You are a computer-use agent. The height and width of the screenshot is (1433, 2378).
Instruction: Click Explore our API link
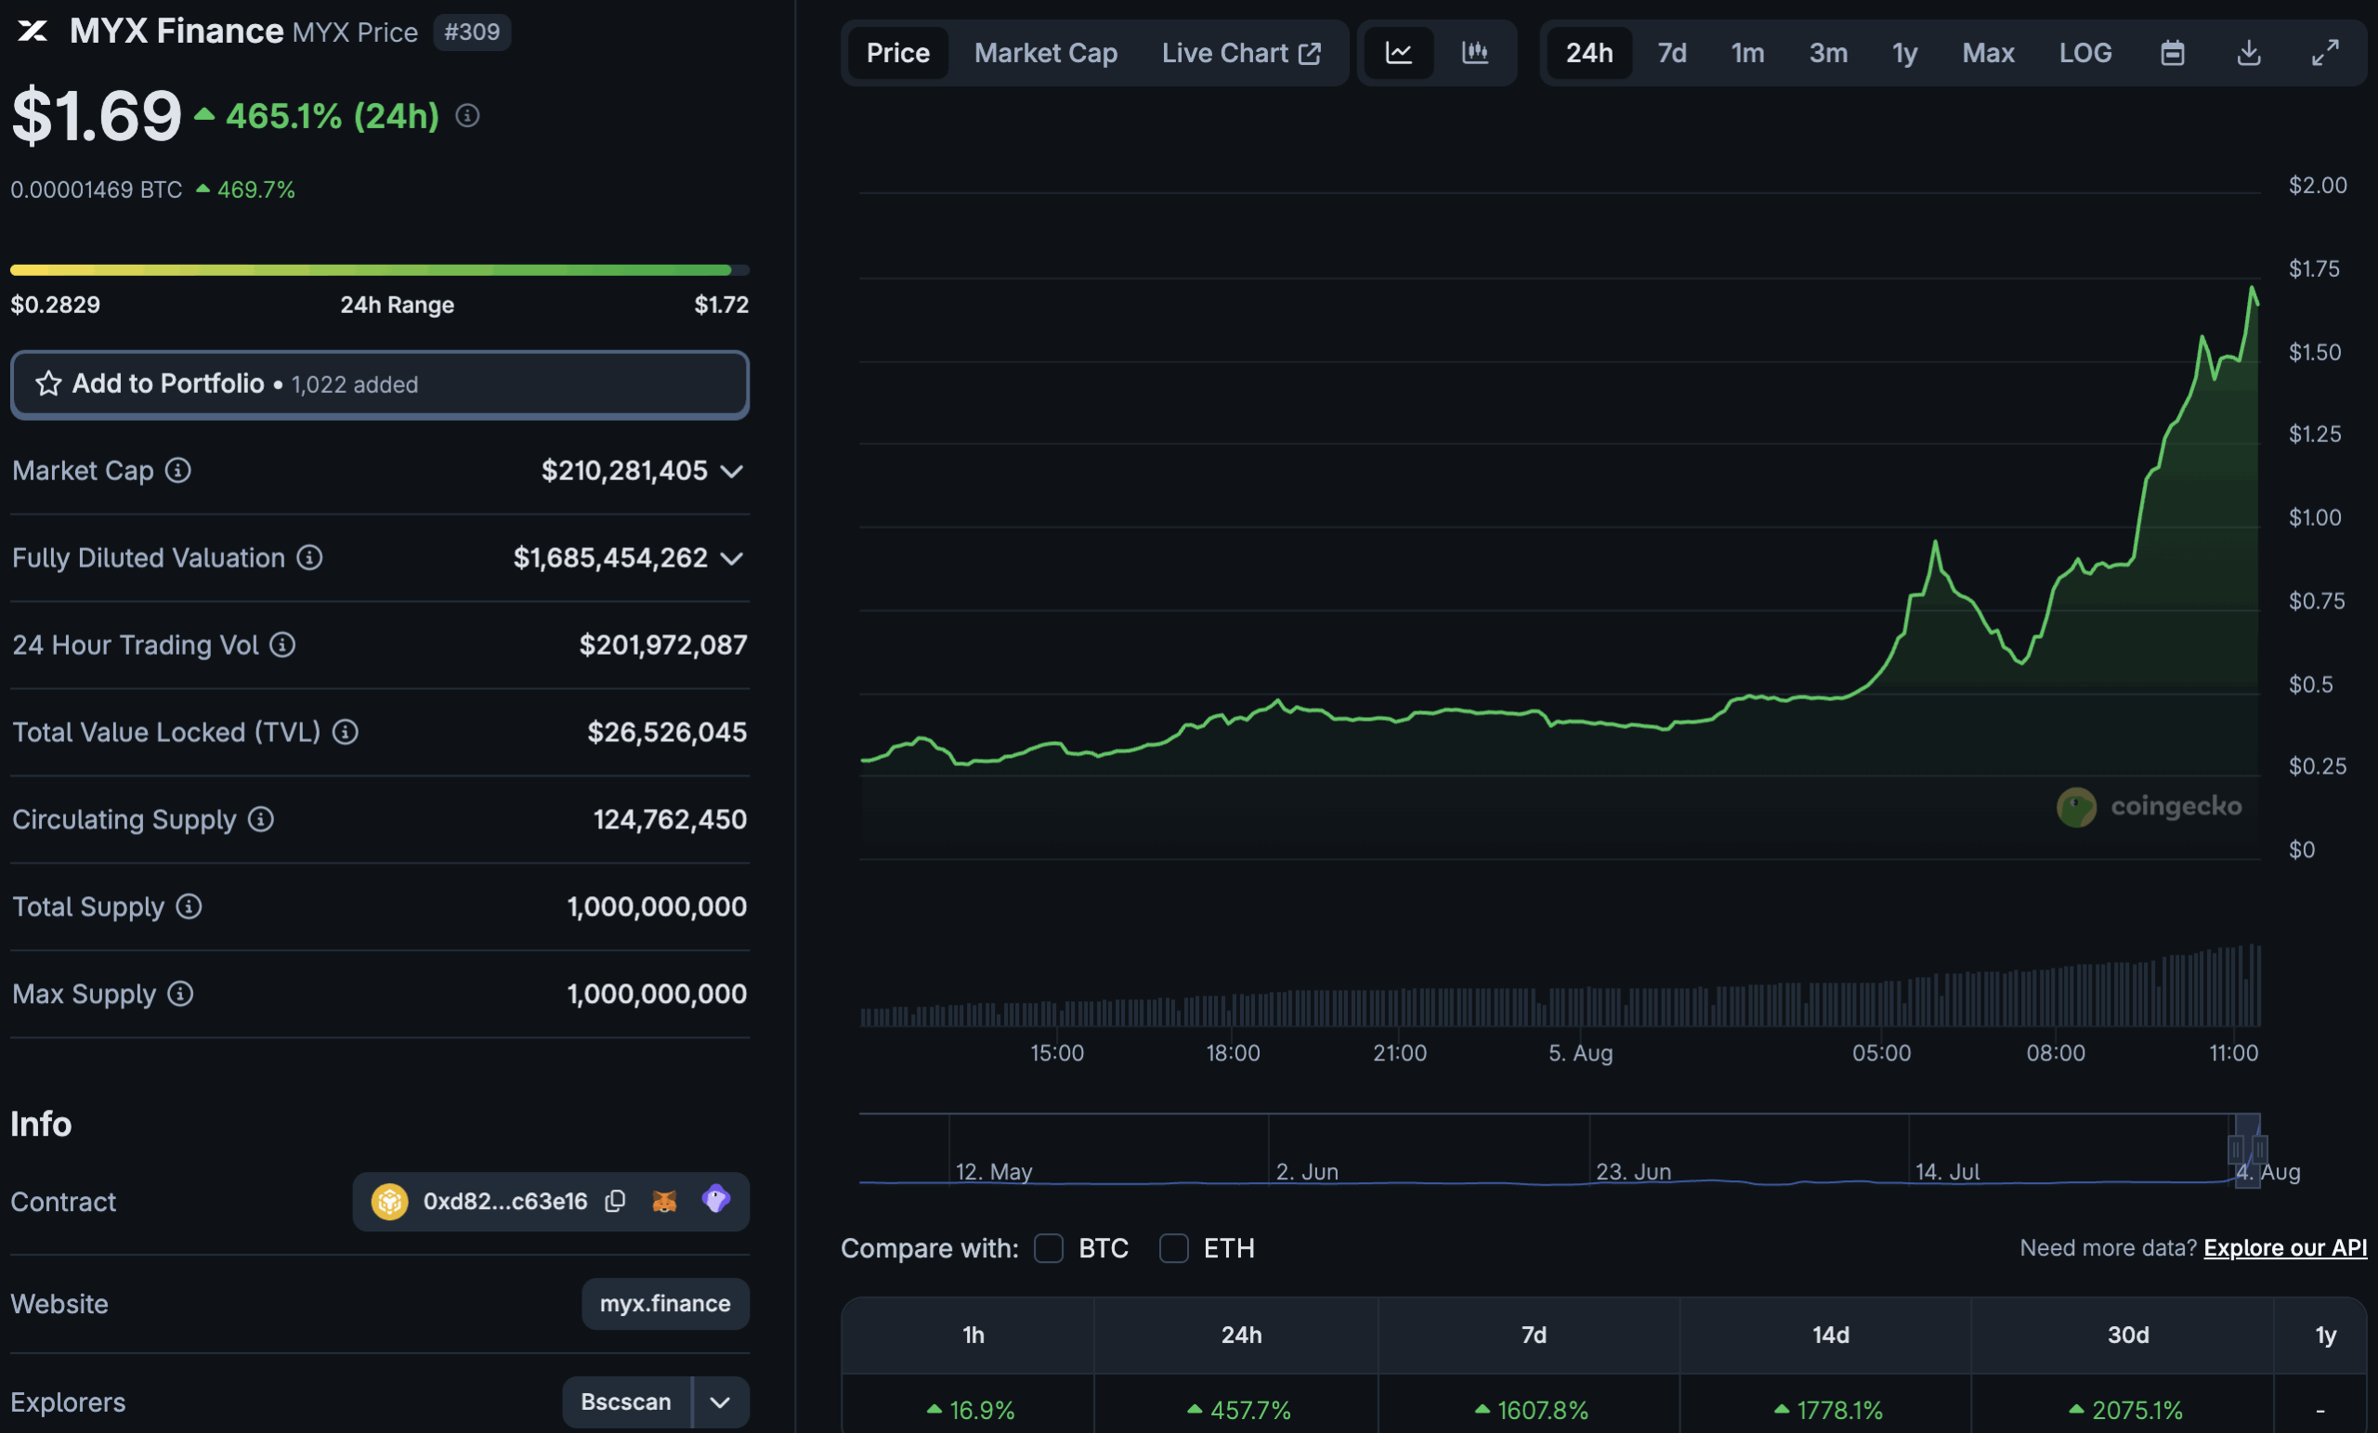pyautogui.click(x=2284, y=1248)
